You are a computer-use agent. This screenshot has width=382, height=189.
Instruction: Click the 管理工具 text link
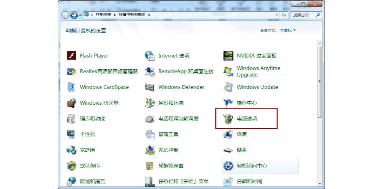coord(169,134)
